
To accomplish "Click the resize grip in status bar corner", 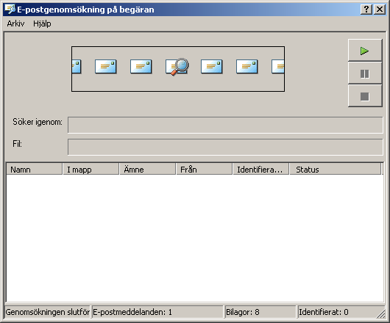I will [x=380, y=313].
